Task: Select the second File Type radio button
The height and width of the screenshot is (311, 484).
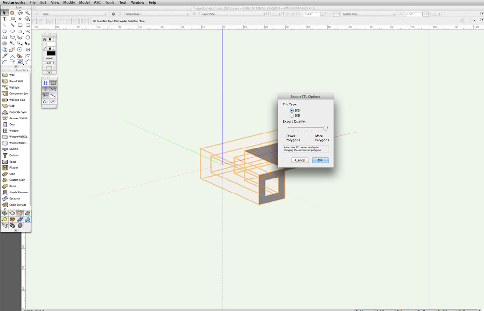Action: pos(292,116)
